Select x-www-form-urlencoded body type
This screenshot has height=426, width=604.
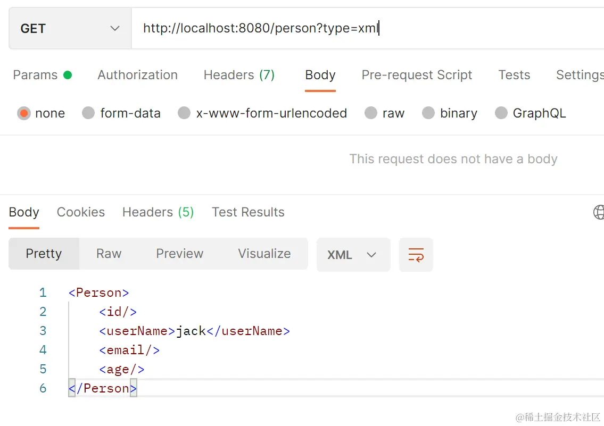click(x=184, y=113)
